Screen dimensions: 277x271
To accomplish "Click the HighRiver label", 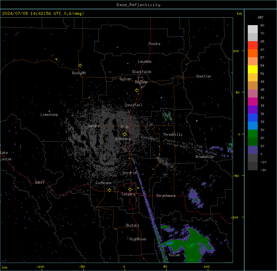I will tap(138, 239).
